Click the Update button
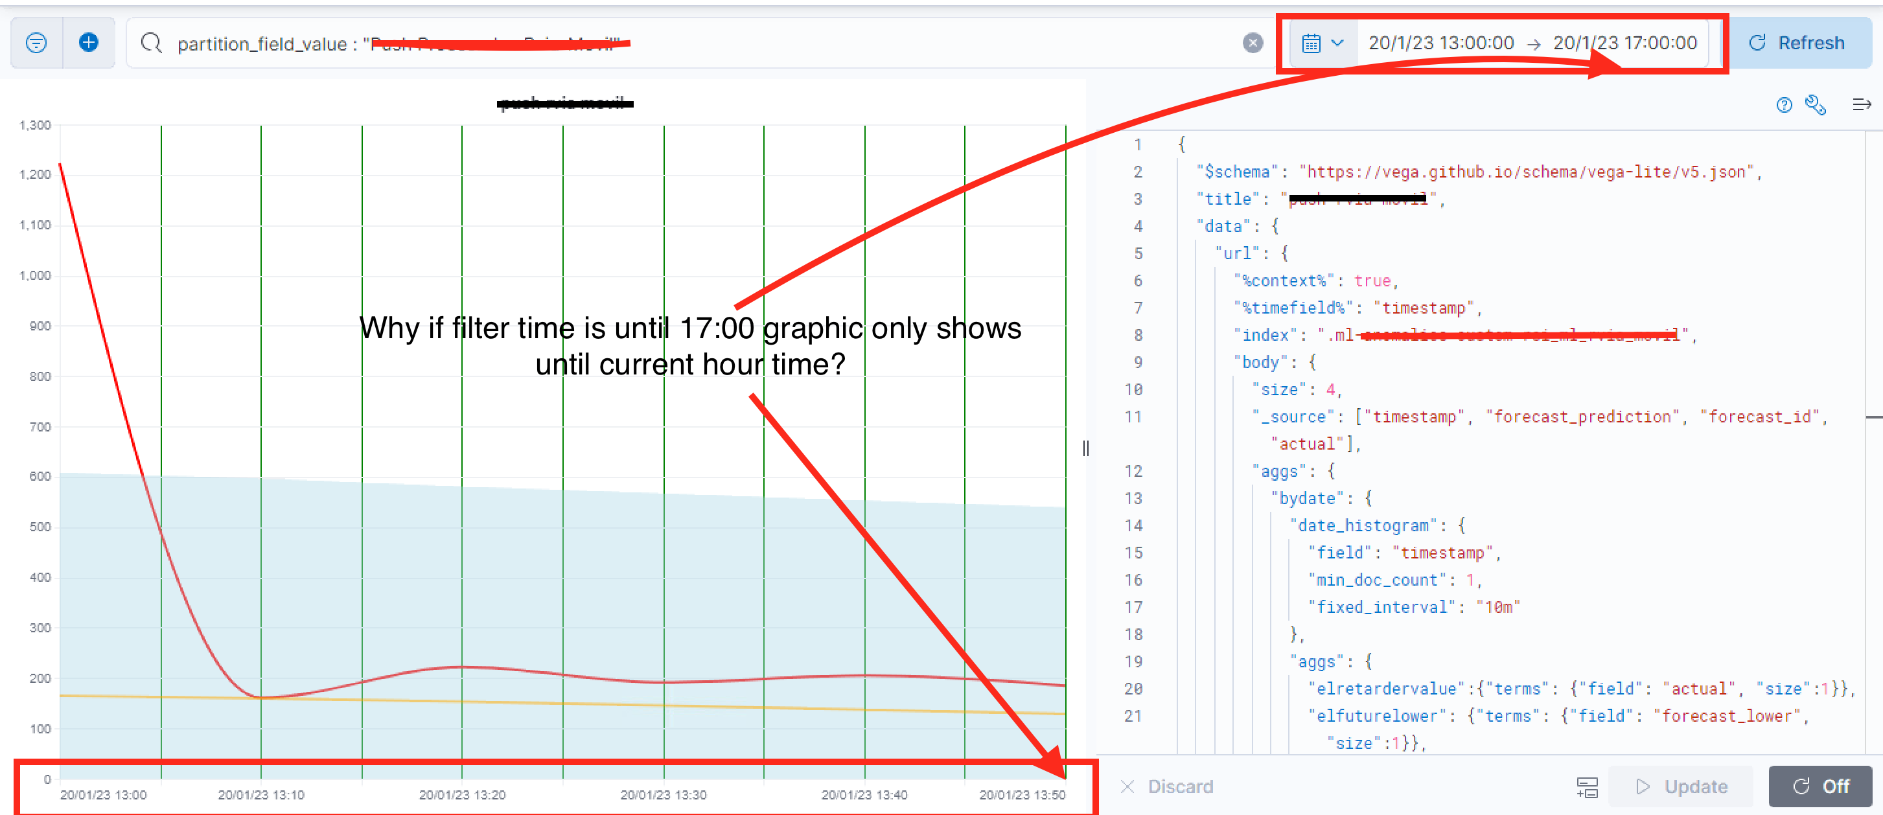The height and width of the screenshot is (815, 1883). (1681, 786)
